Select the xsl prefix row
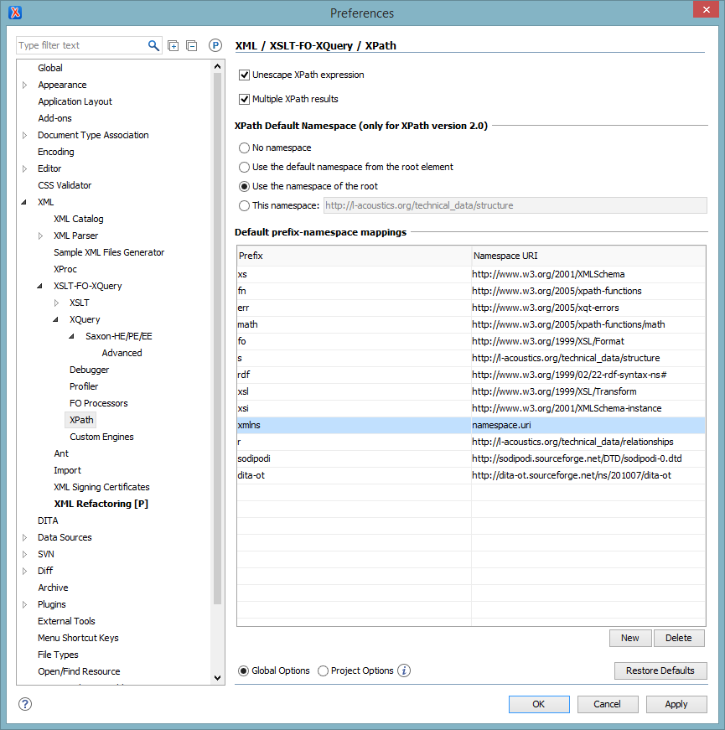 (471, 391)
